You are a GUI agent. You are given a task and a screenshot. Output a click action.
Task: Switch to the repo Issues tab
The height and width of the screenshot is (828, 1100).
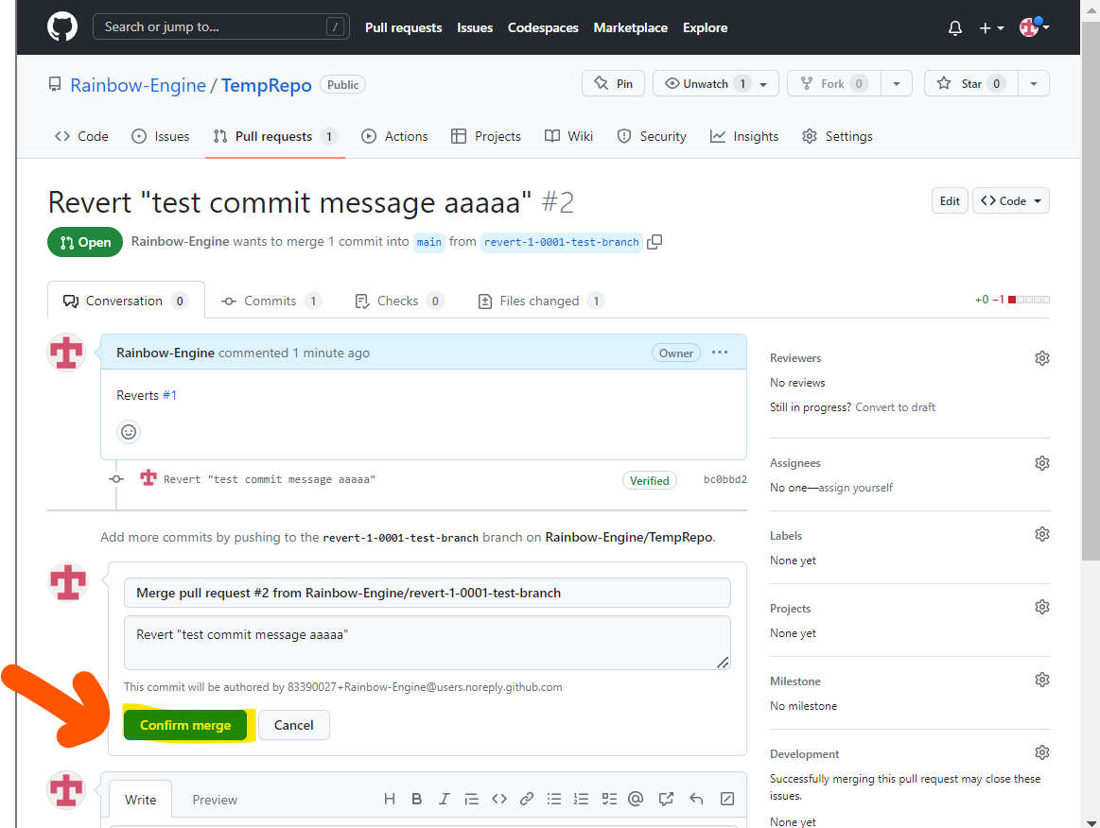coord(161,136)
